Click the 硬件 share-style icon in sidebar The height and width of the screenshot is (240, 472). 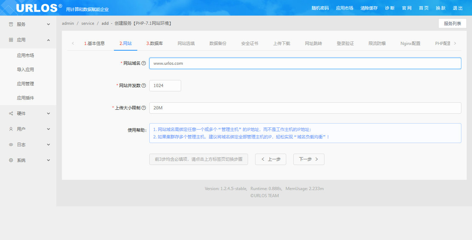[x=11, y=114]
